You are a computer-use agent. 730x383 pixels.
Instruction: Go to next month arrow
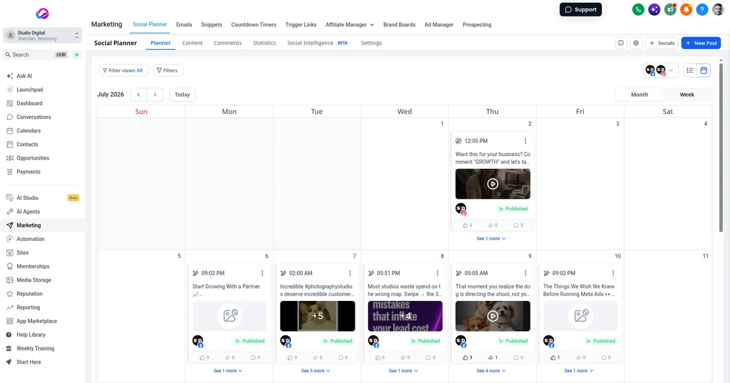click(x=155, y=95)
